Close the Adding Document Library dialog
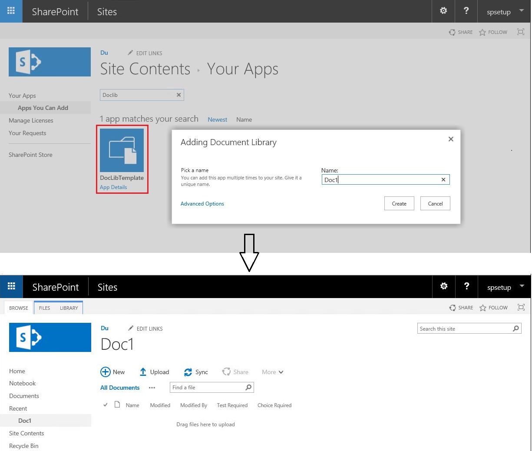Viewport: 532px width, 451px height. coord(451,139)
